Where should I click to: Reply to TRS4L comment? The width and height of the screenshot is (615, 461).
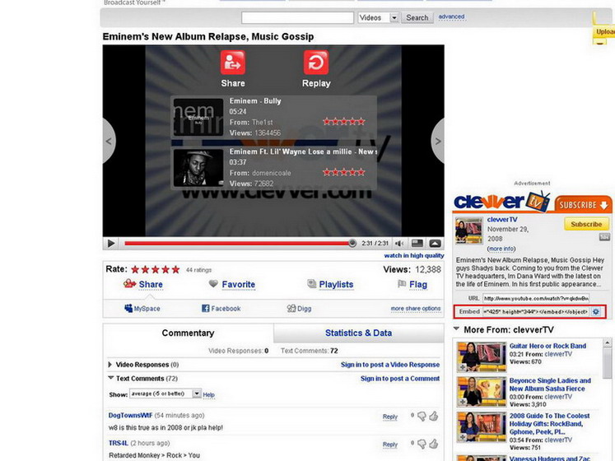point(390,445)
